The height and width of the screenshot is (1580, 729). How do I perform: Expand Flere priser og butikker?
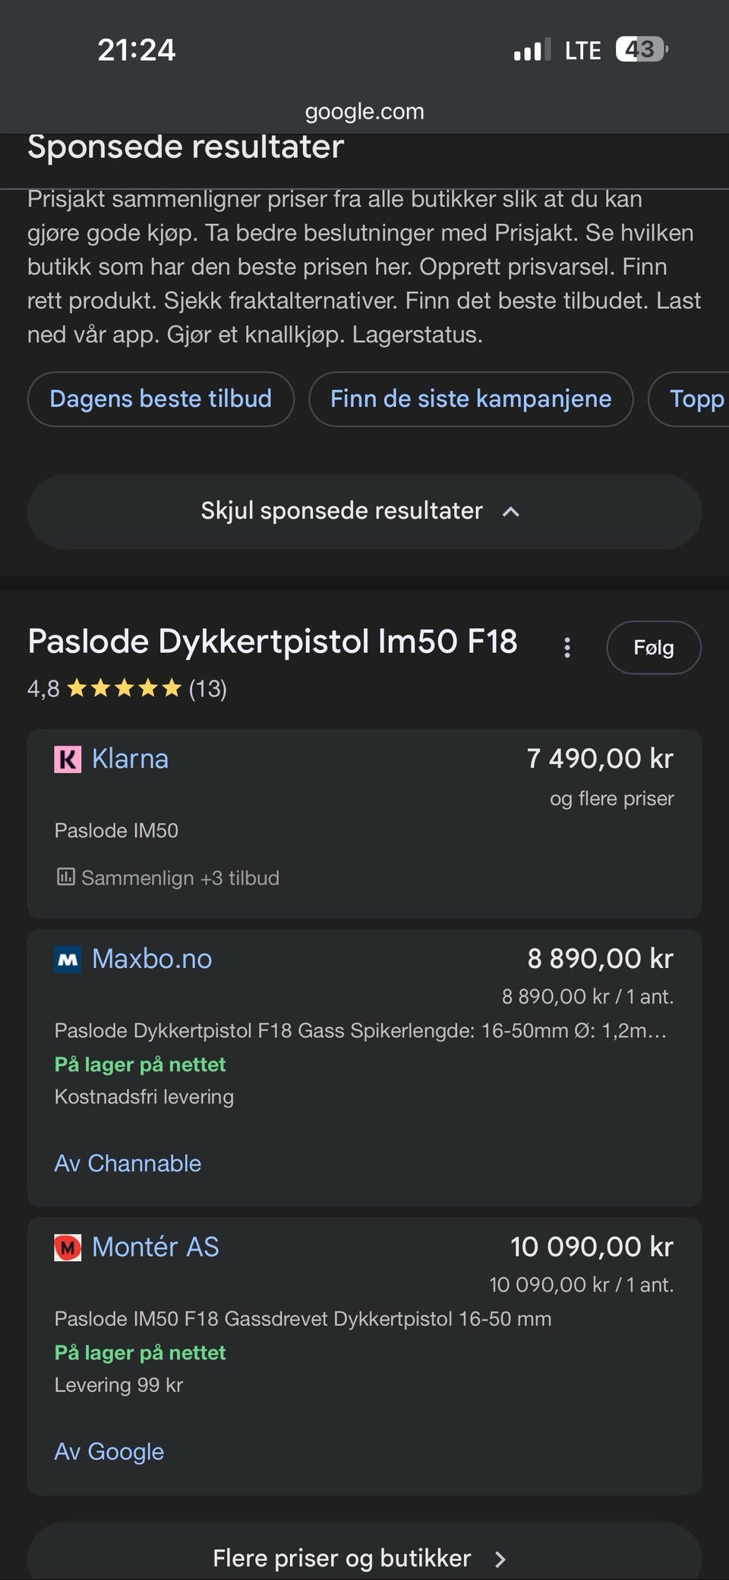click(x=364, y=1558)
